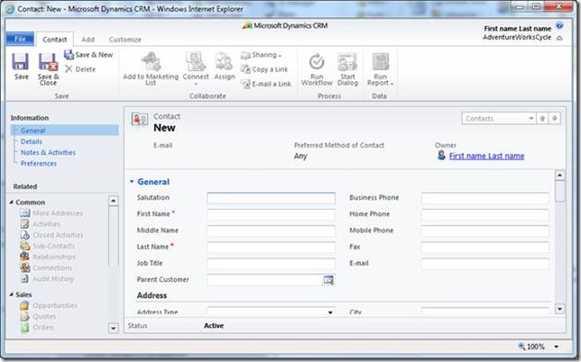Switch to the Customize tab
The image size is (581, 362).
(x=124, y=40)
